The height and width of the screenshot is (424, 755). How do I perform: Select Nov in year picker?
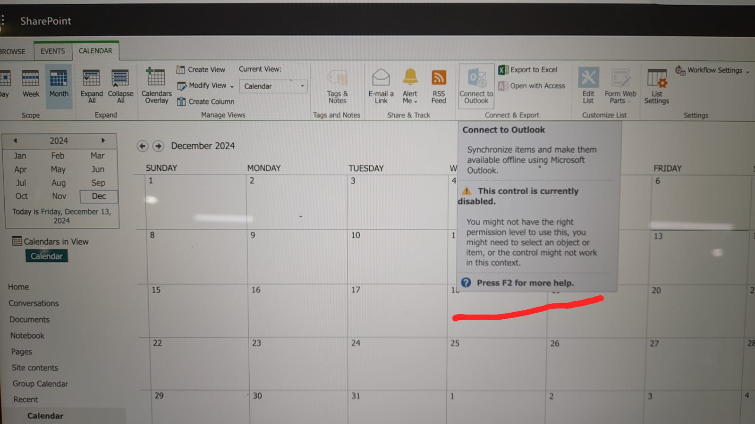[59, 196]
